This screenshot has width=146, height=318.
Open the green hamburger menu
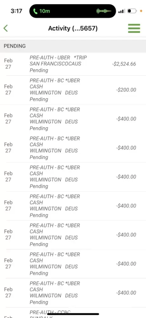(134, 28)
